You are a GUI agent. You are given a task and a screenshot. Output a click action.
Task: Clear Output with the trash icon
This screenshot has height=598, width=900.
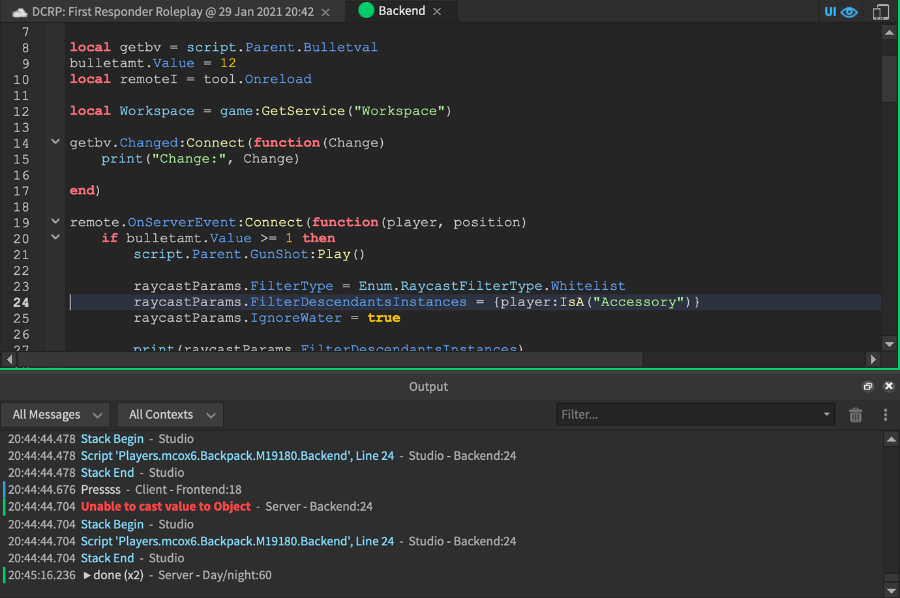tap(856, 414)
